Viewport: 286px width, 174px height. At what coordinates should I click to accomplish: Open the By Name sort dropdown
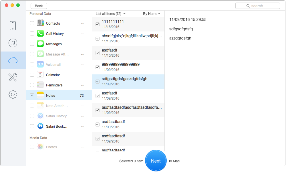tap(151, 14)
